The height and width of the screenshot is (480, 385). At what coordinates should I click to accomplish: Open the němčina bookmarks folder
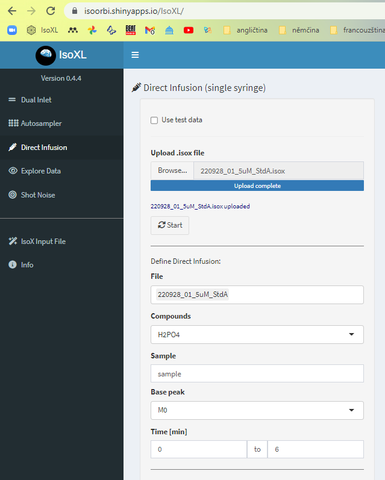pos(299,30)
